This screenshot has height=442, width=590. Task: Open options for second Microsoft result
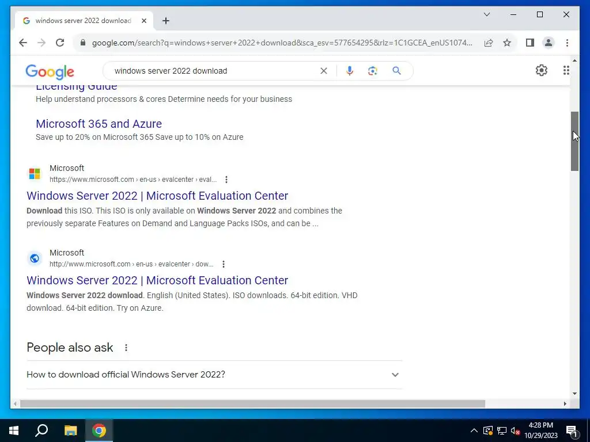pyautogui.click(x=223, y=264)
